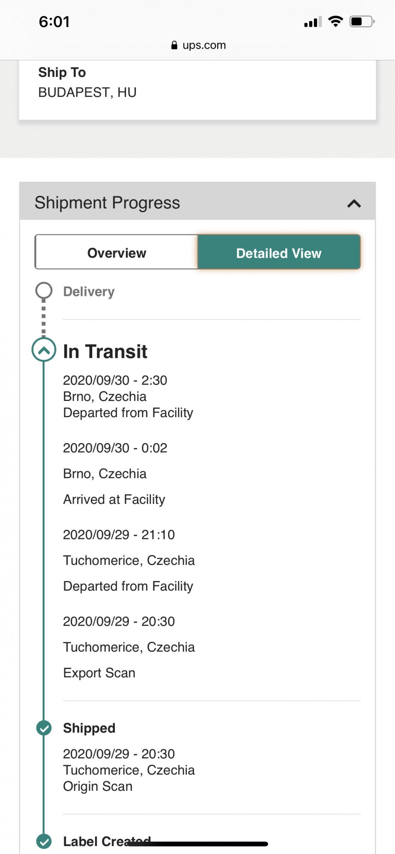Click the empty Delivery status circle

(x=44, y=291)
